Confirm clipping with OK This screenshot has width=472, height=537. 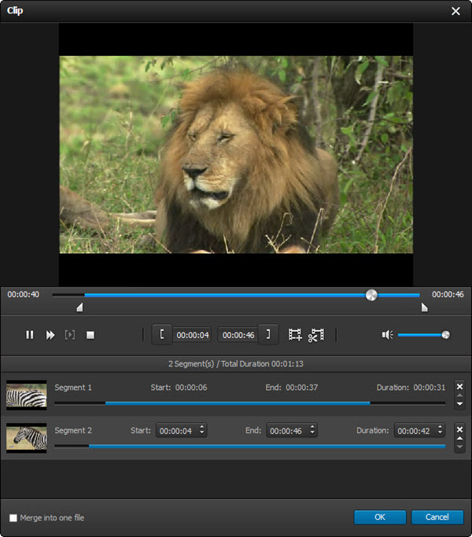click(x=380, y=517)
